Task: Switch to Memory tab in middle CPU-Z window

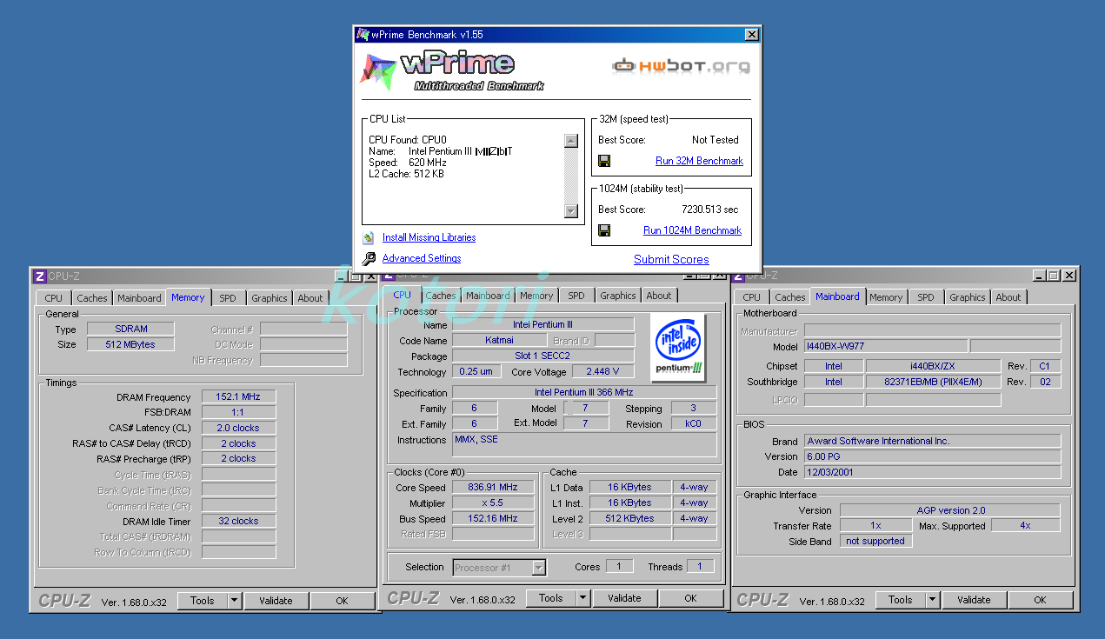Action: click(536, 296)
